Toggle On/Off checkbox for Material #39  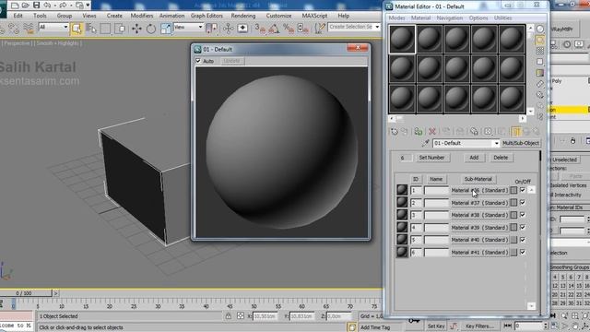pos(523,228)
